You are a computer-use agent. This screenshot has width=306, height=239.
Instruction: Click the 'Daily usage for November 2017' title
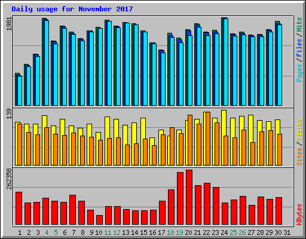[x=72, y=9]
